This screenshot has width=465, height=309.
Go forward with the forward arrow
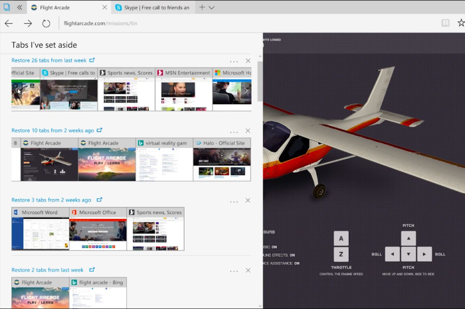point(28,23)
